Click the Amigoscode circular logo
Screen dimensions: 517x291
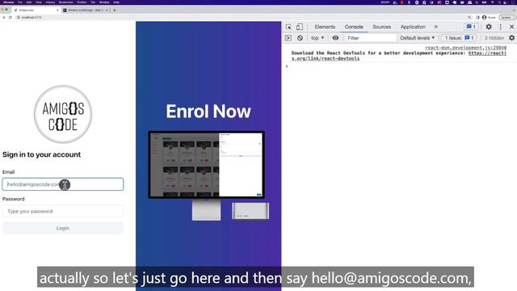tap(63, 114)
